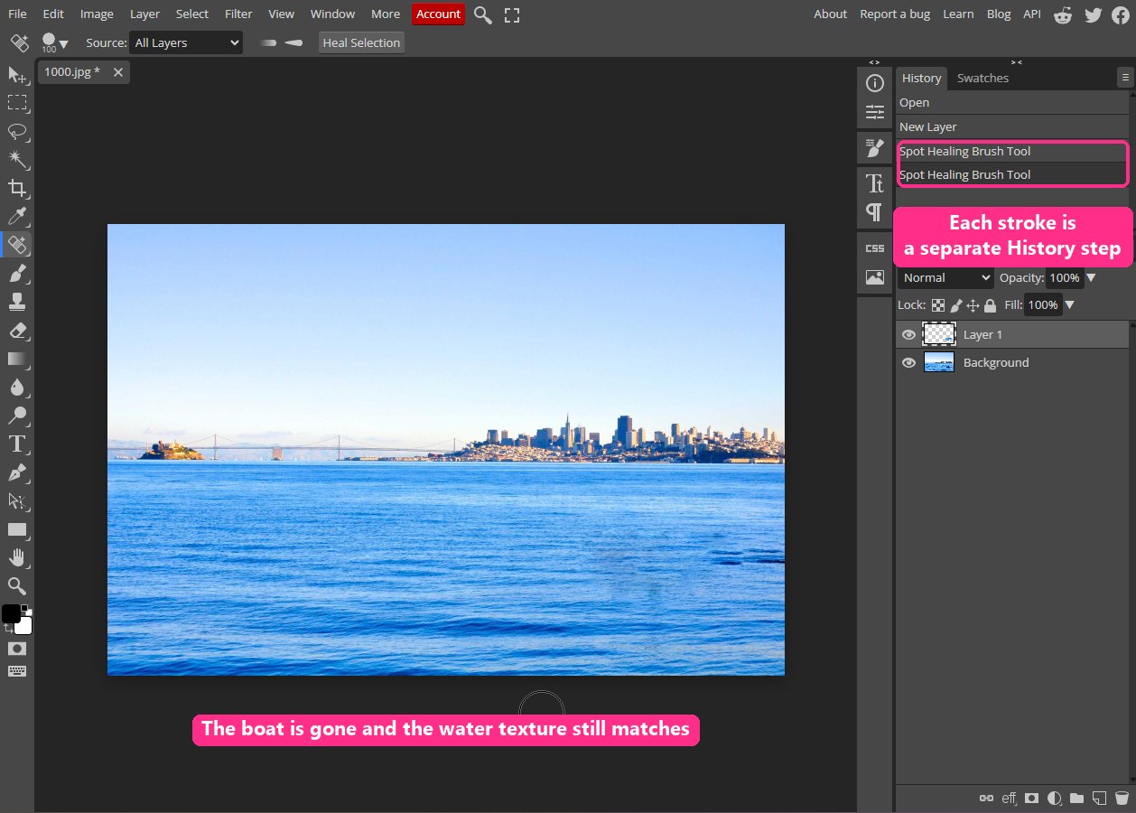Select the Rectangle Select tool

point(17,102)
